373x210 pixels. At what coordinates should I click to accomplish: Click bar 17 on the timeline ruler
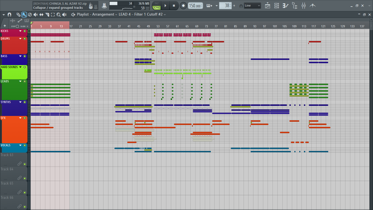click(71, 26)
